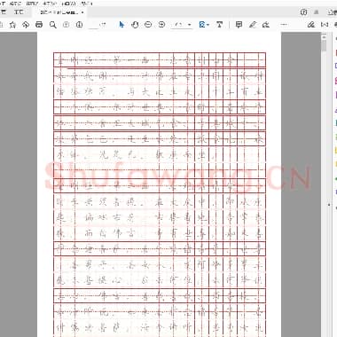337x337 pixels.
Task: Click the page number input field
Action: coord(93,25)
